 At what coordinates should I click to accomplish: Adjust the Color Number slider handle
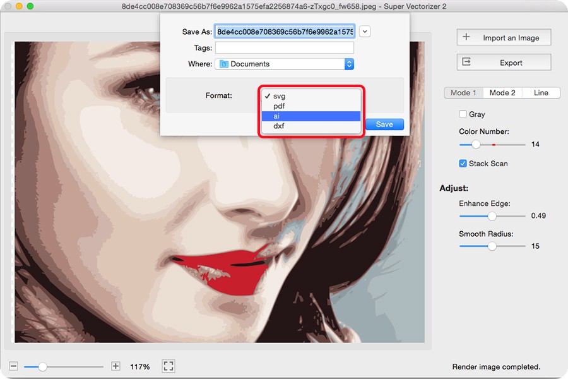coord(475,144)
